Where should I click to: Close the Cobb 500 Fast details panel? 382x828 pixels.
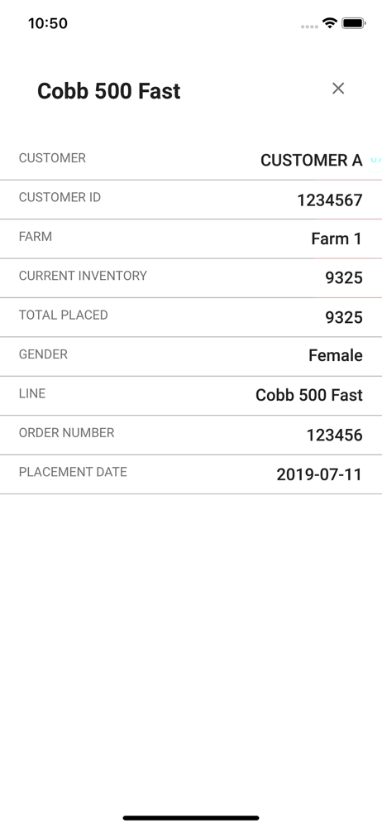[338, 89]
